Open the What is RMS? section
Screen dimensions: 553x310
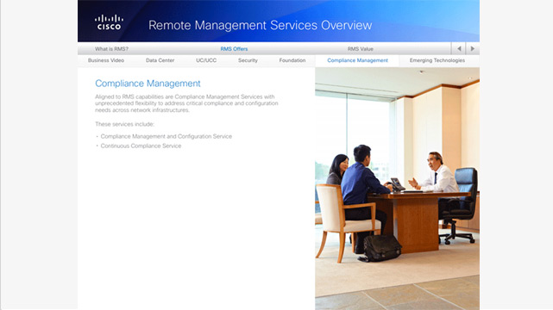tap(111, 49)
